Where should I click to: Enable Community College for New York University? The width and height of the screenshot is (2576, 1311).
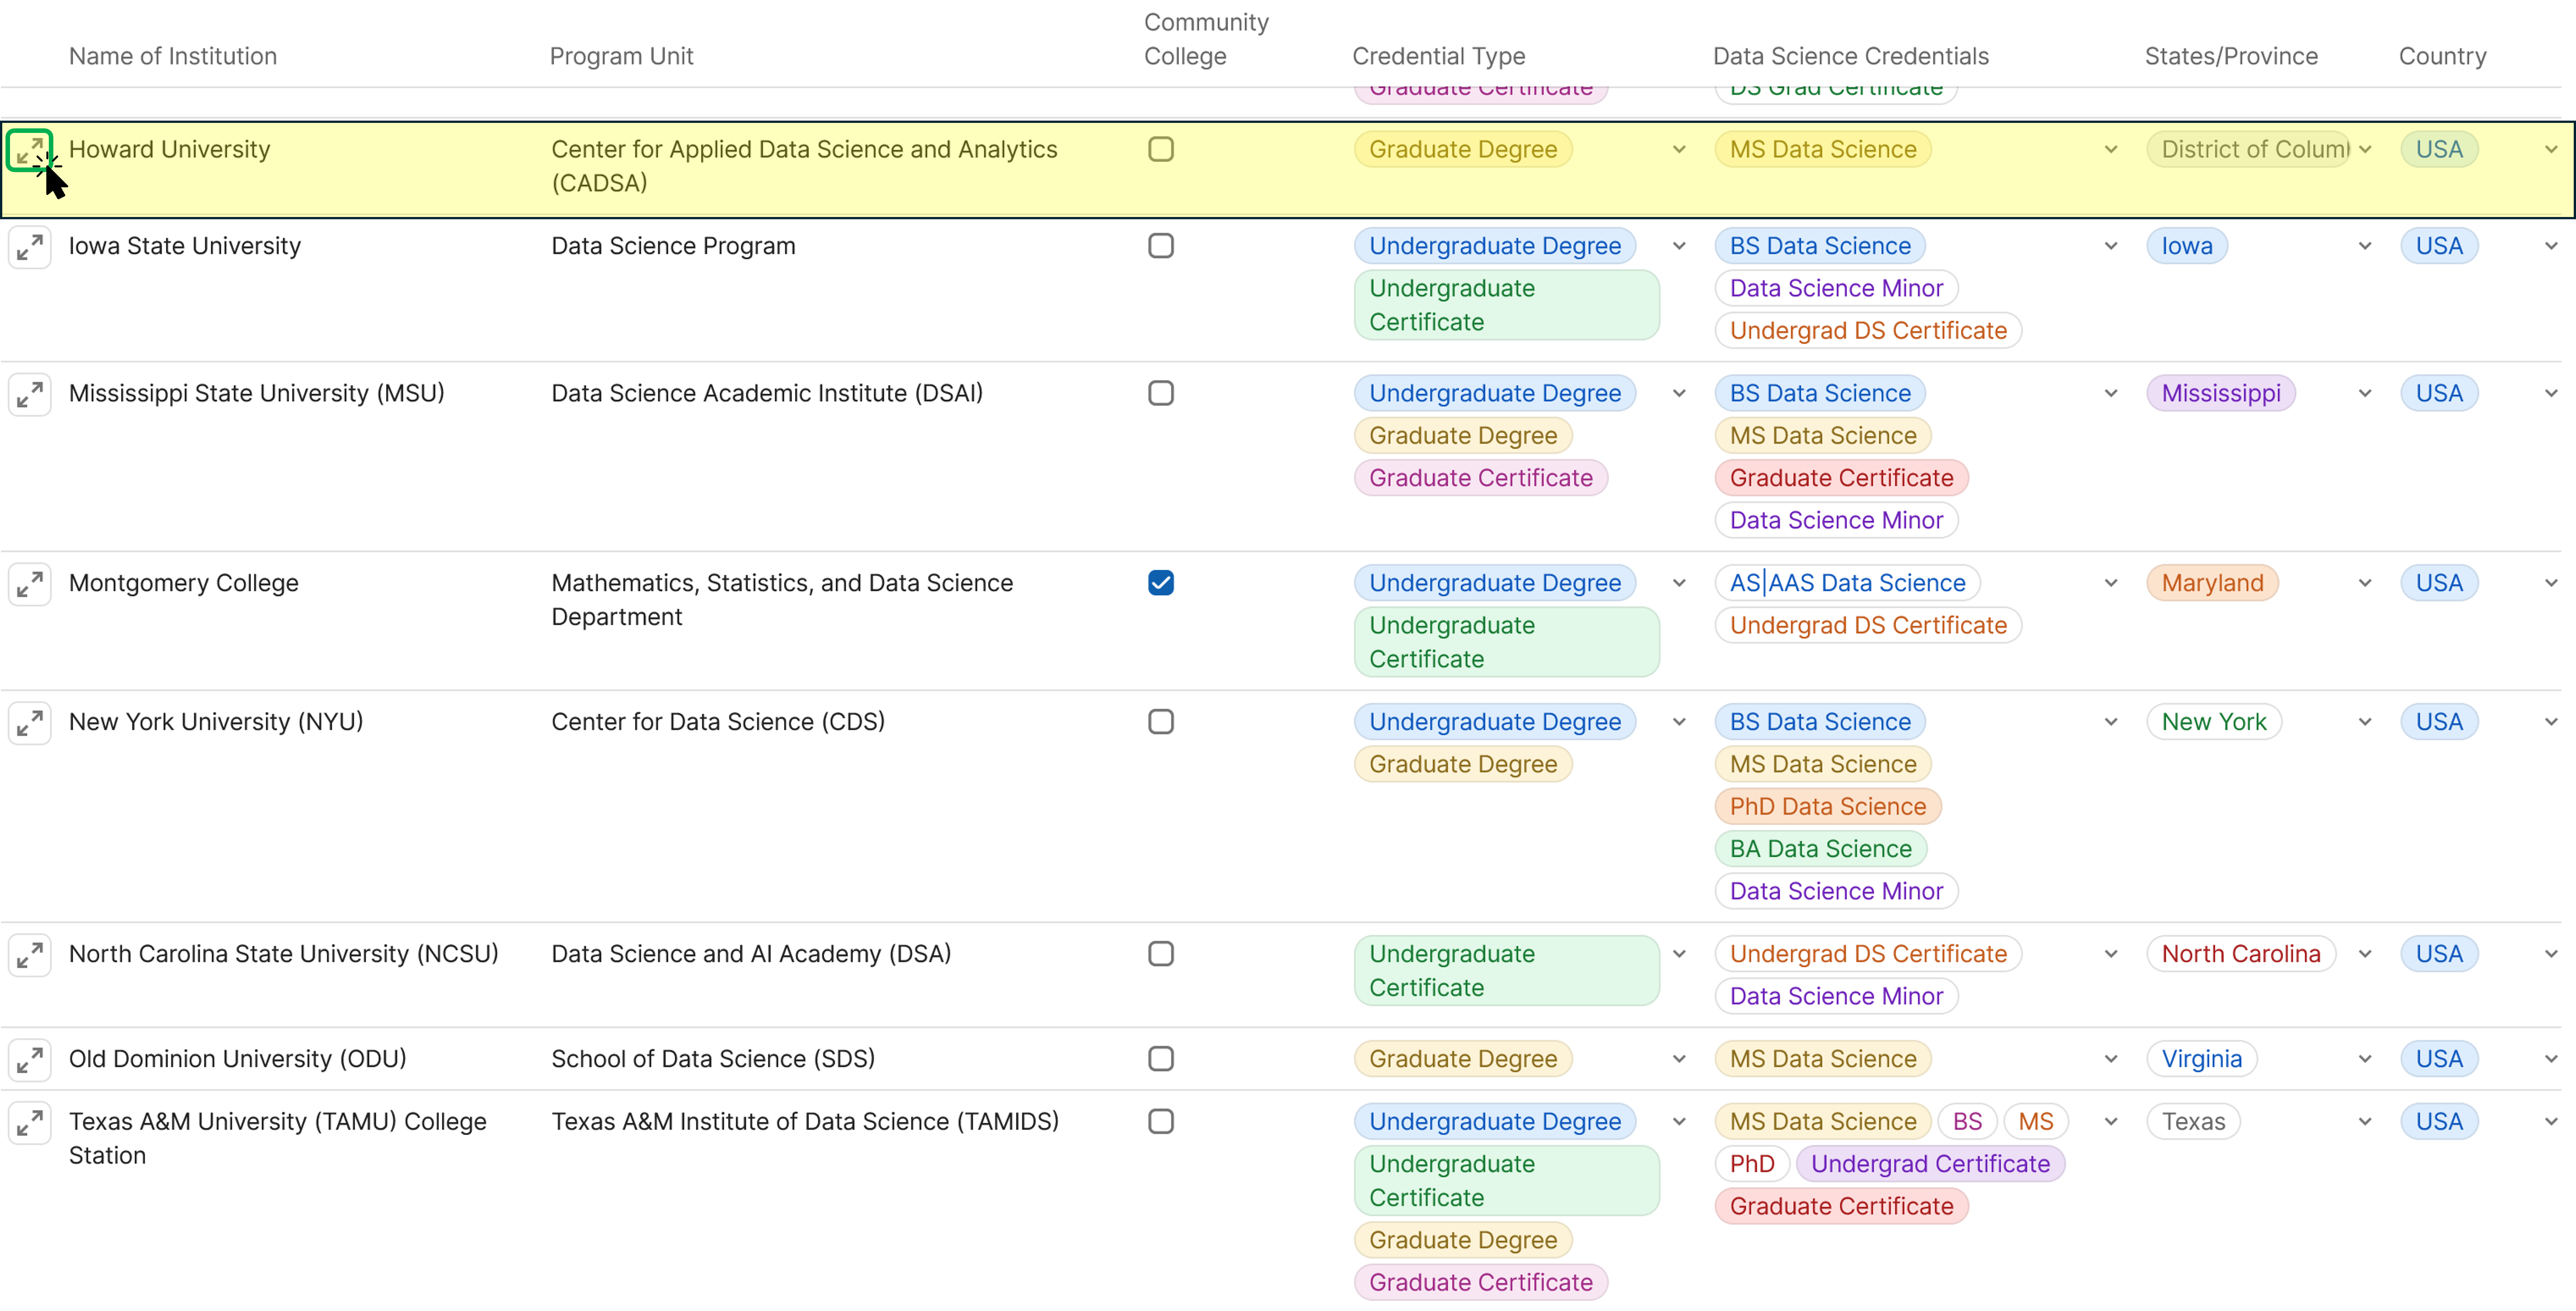tap(1161, 721)
